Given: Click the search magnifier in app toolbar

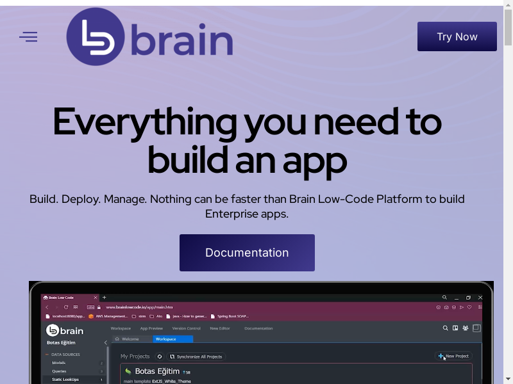Looking at the screenshot, I should click(446, 328).
